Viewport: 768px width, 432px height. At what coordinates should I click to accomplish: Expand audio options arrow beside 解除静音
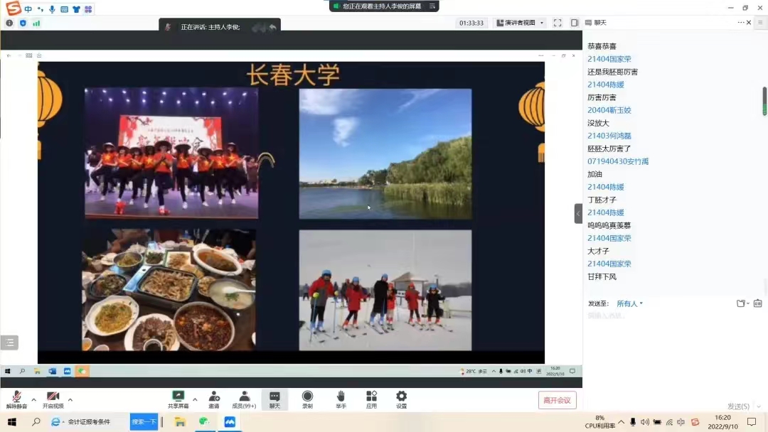34,400
